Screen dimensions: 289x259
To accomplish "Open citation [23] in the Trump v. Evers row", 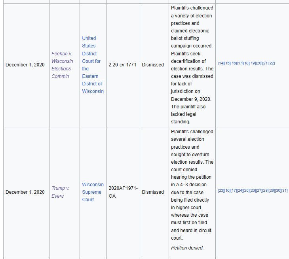I will point(221,191).
